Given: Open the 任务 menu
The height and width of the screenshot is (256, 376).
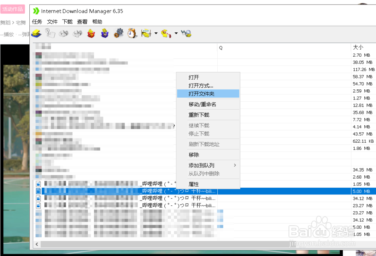Looking at the screenshot, I should tap(37, 22).
